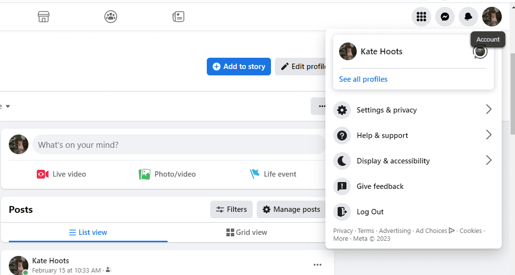Select Give feedback menu item
Screen dimensions: 515x275
pos(413,186)
